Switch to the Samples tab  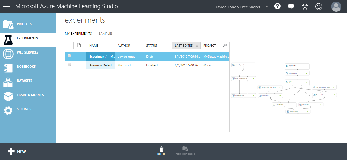click(x=106, y=34)
